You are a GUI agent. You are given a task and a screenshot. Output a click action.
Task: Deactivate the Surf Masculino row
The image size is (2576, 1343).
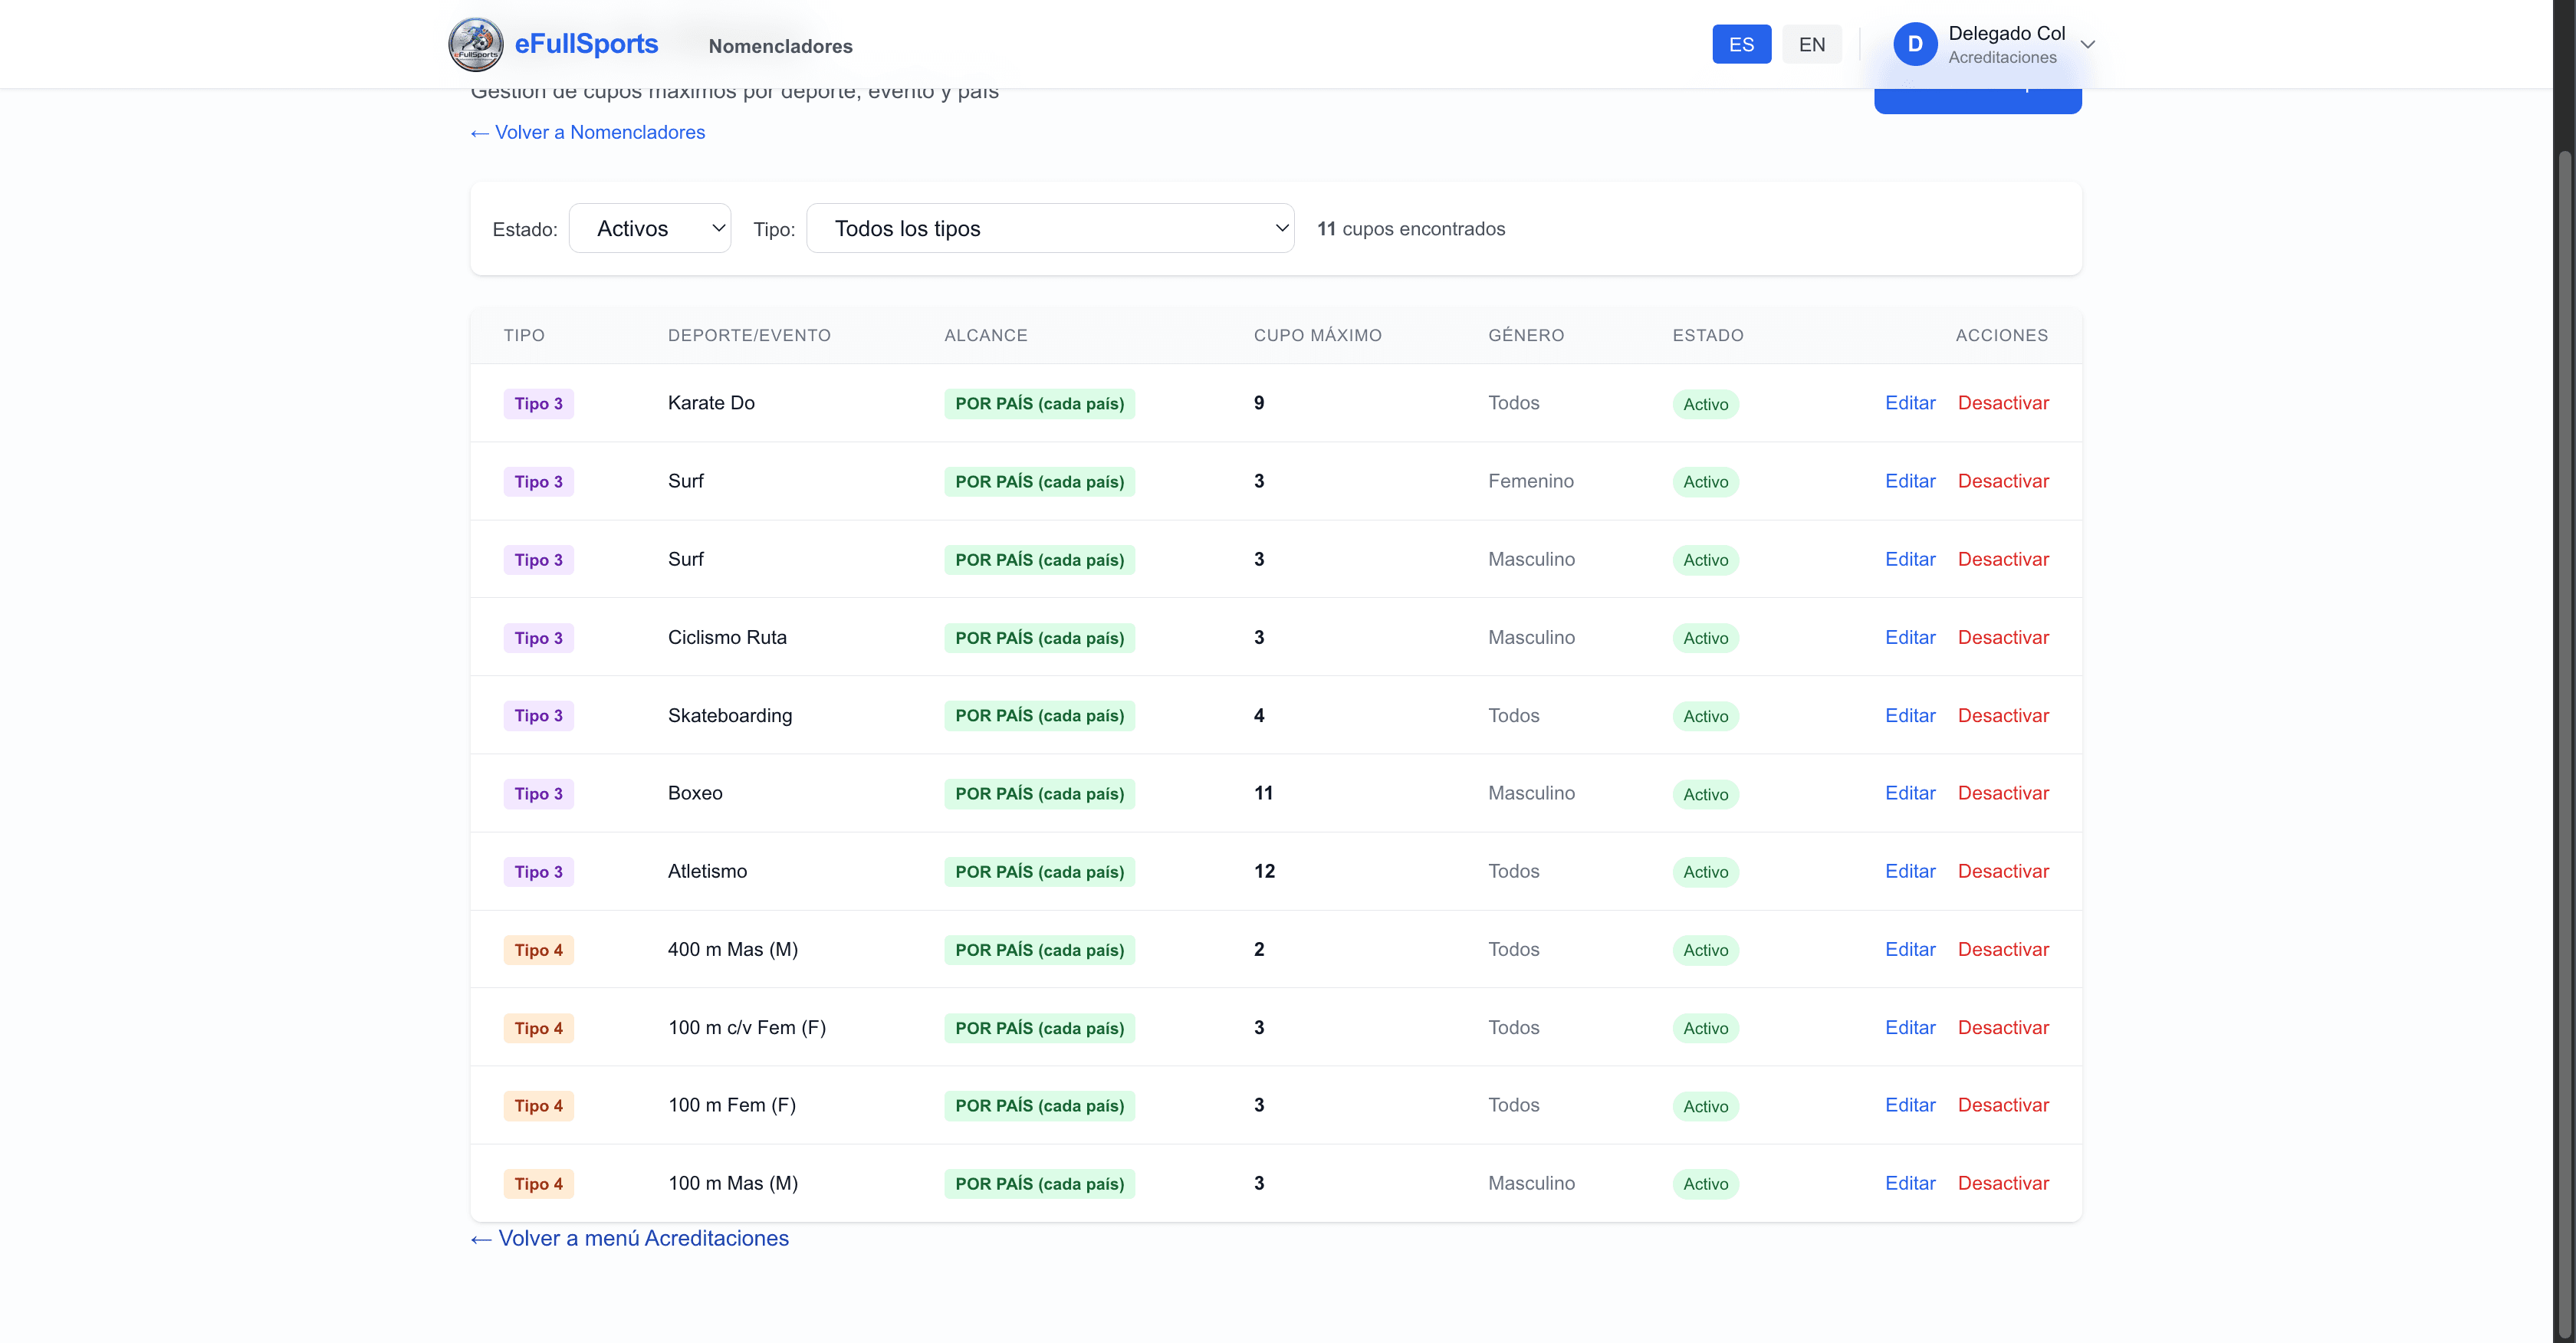2003,559
